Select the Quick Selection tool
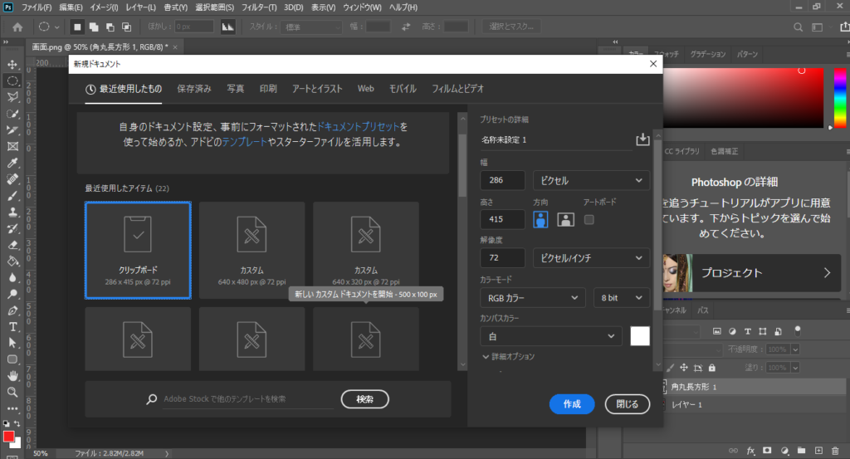 tap(12, 114)
